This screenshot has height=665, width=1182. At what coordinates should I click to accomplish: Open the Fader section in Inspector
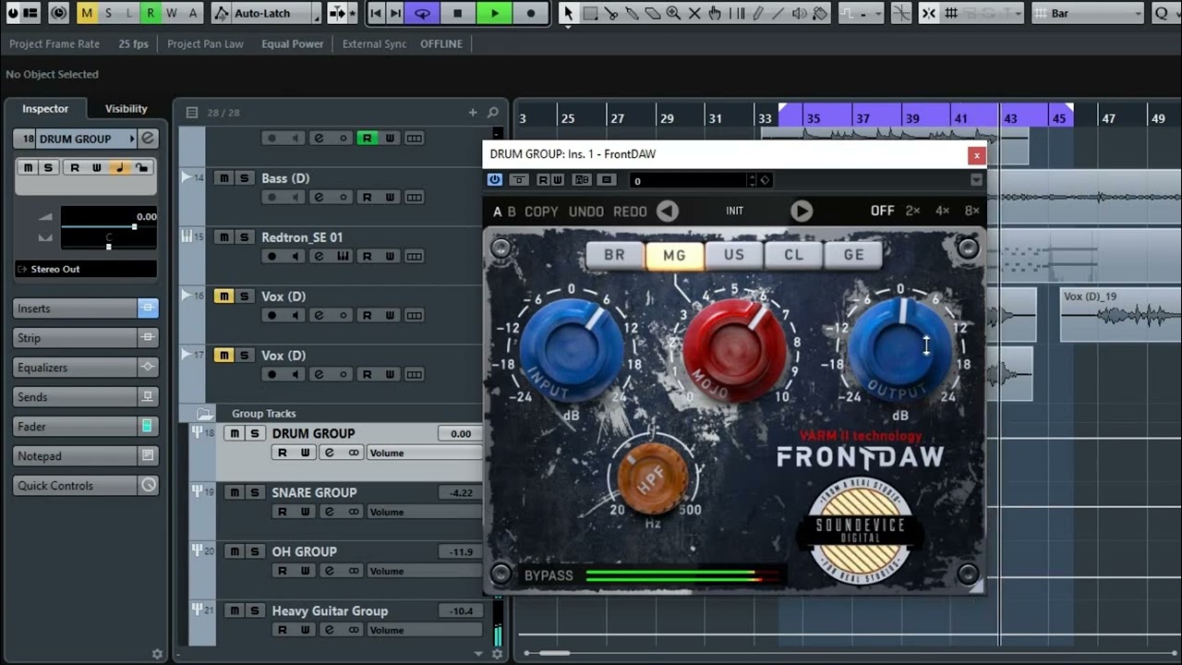click(x=85, y=427)
